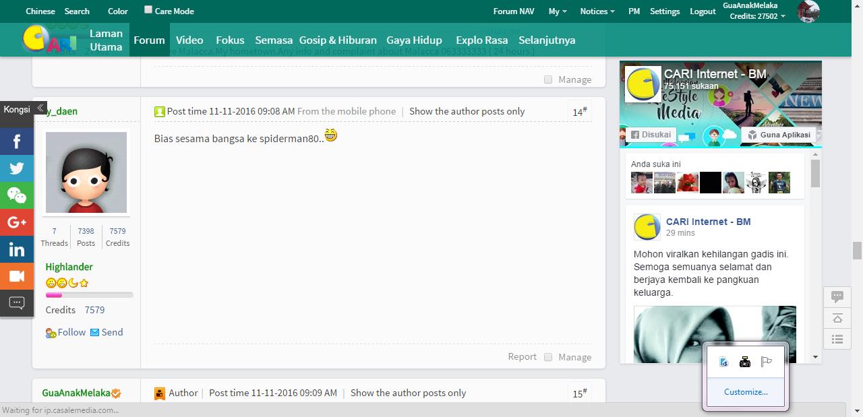This screenshot has width=863, height=417.
Task: Share via the Google+ sidebar icon
Action: 17,222
